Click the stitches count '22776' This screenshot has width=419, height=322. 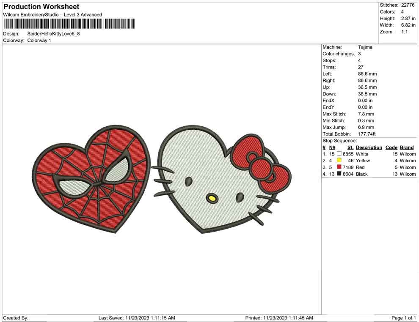408,5
